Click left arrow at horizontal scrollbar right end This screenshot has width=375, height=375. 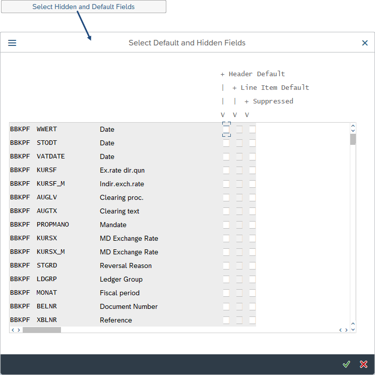340,330
